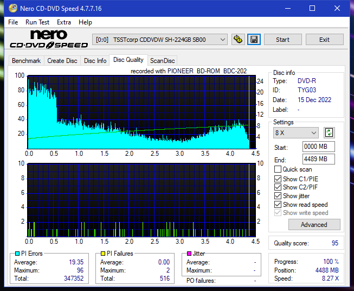Open the 8 X speed dropdown
The image size is (354, 291).
(295, 132)
